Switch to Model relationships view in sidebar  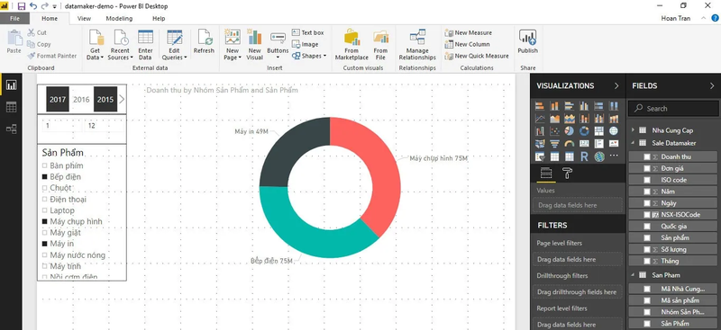[11, 129]
